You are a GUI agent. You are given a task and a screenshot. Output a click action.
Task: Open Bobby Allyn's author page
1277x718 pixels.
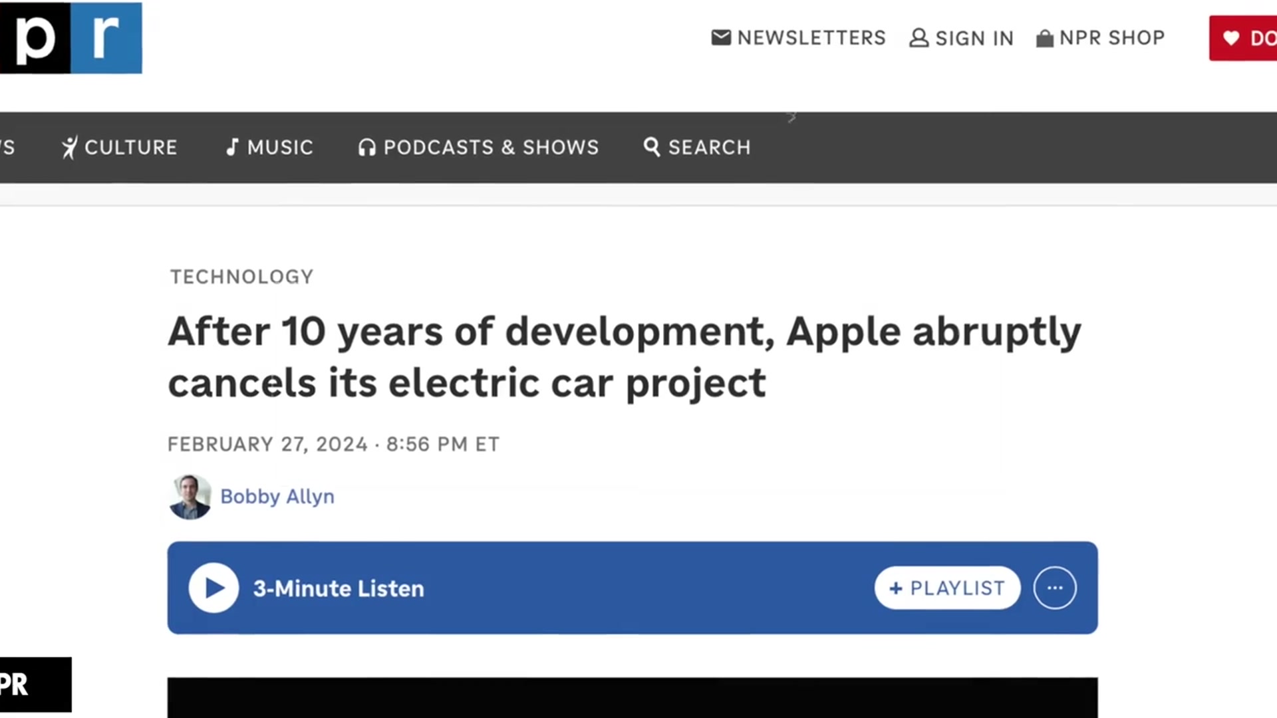click(x=277, y=497)
